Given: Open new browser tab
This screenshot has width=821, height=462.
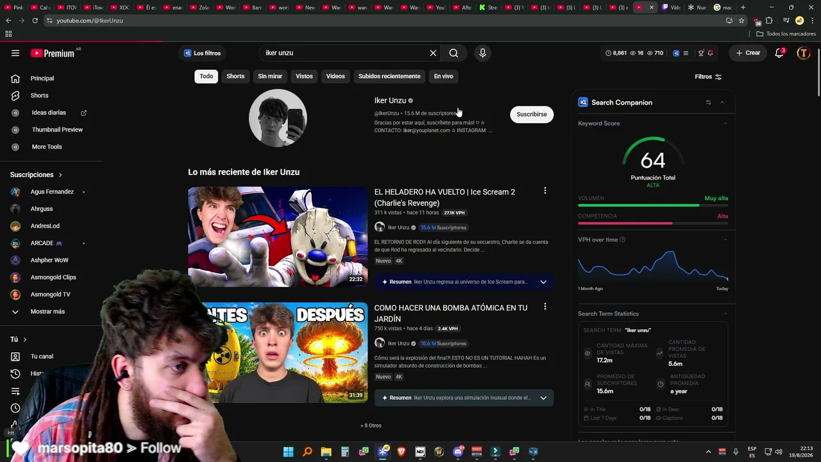Looking at the screenshot, I should tap(743, 8).
